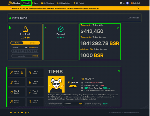
Task: Open the Medium blog footer icon
Action: point(15,113)
